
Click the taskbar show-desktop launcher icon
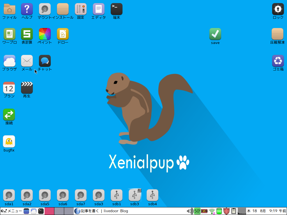tap(26, 211)
